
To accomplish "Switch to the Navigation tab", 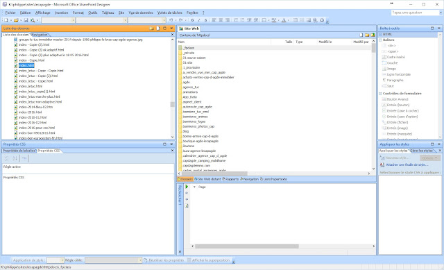I will pyautogui.click(x=40, y=35).
